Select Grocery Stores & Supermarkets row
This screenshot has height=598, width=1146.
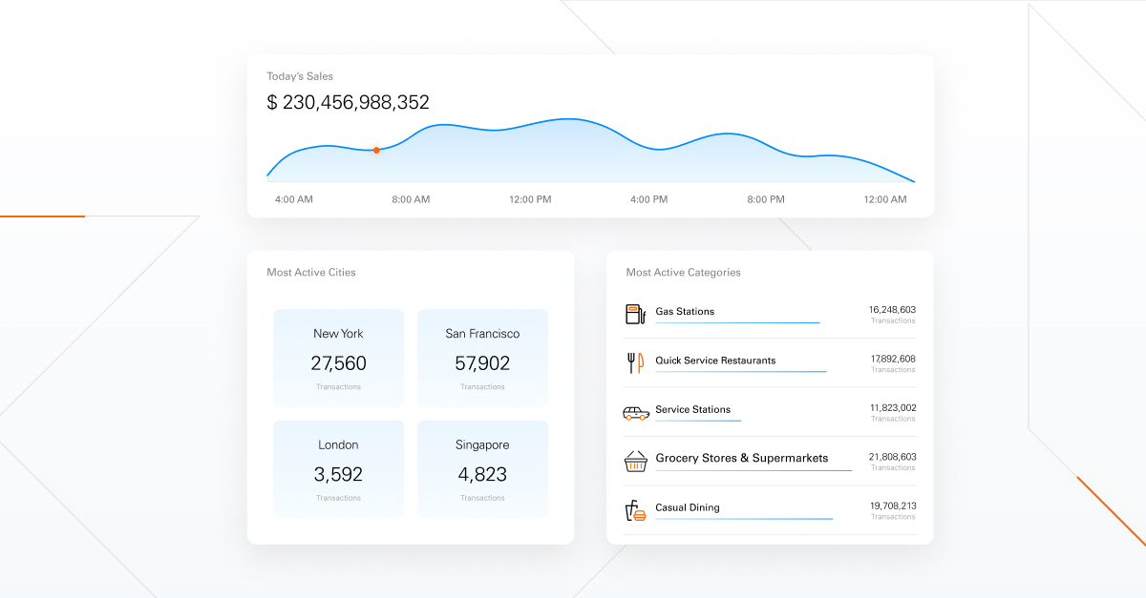tap(741, 458)
